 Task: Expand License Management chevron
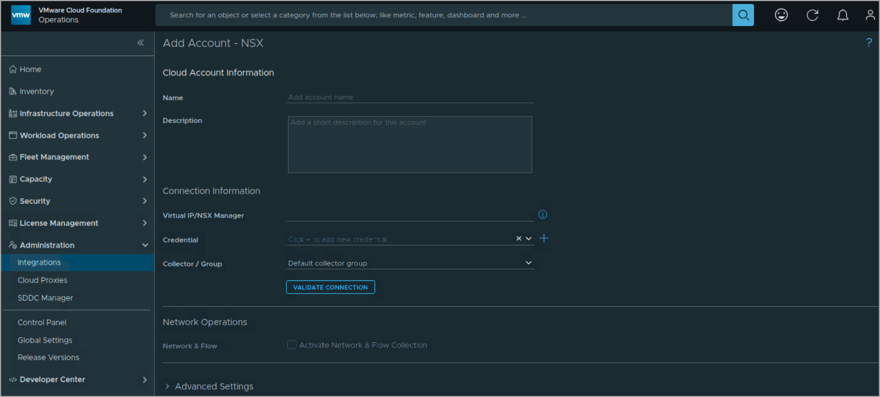145,223
